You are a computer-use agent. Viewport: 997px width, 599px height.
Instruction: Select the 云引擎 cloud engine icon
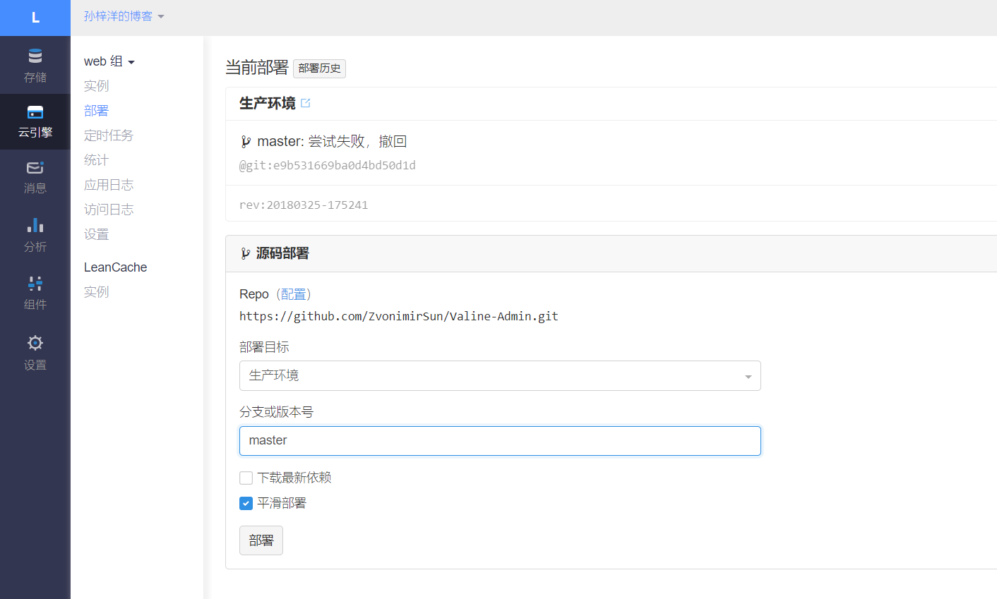(35, 113)
